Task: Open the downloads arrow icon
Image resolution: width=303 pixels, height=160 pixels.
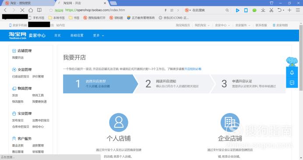Action: (263, 10)
